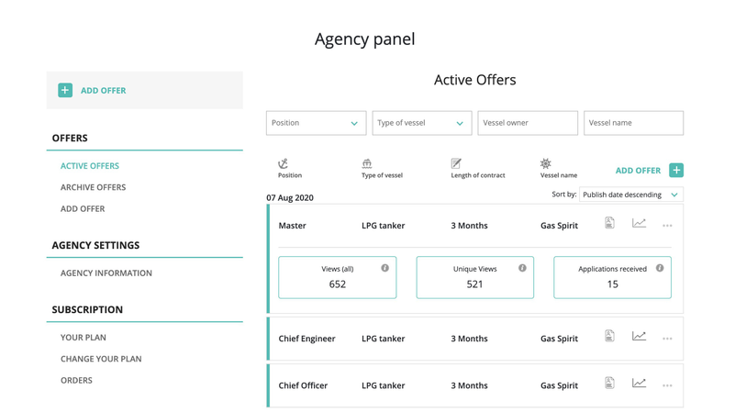
Task: Click the green plus icon above the offers list
Action: click(676, 170)
